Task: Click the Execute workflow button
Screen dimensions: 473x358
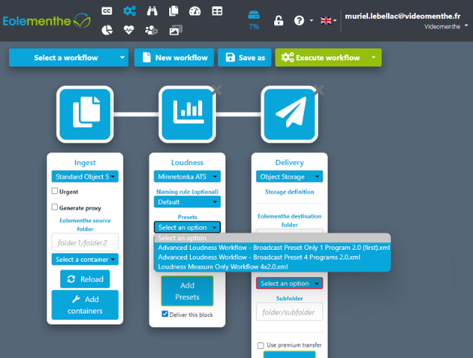Action: (x=320, y=57)
